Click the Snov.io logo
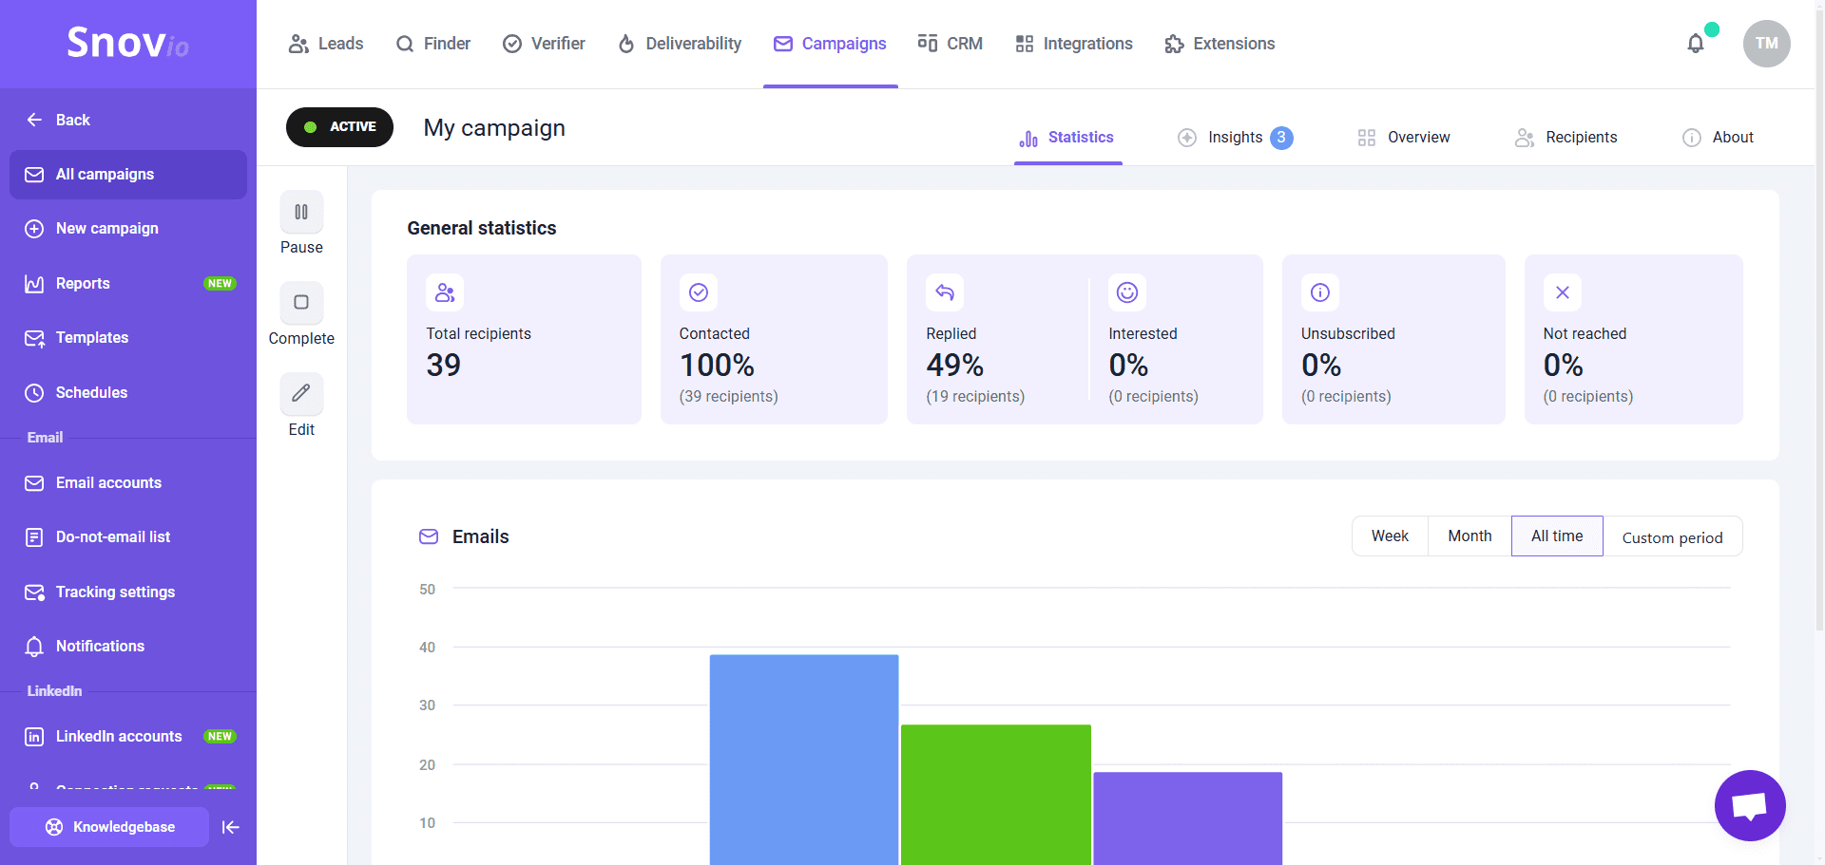This screenshot has width=1825, height=865. pos(127,43)
